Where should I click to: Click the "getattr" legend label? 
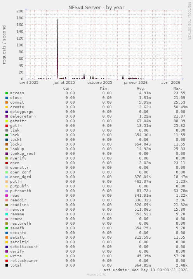pyautogui.click(x=18, y=121)
